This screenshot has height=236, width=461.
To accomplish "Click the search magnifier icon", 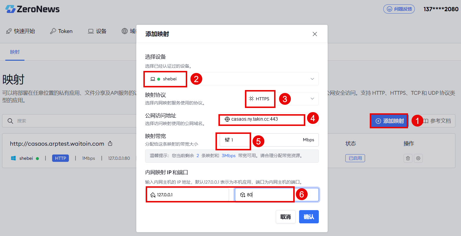I will pos(10,121).
